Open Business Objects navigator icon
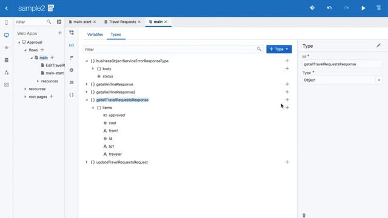The image size is (388, 218). (7, 60)
